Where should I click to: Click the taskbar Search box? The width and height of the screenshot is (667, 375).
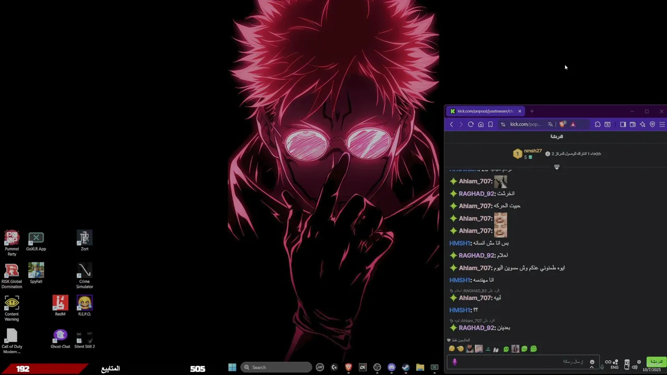coord(277,367)
